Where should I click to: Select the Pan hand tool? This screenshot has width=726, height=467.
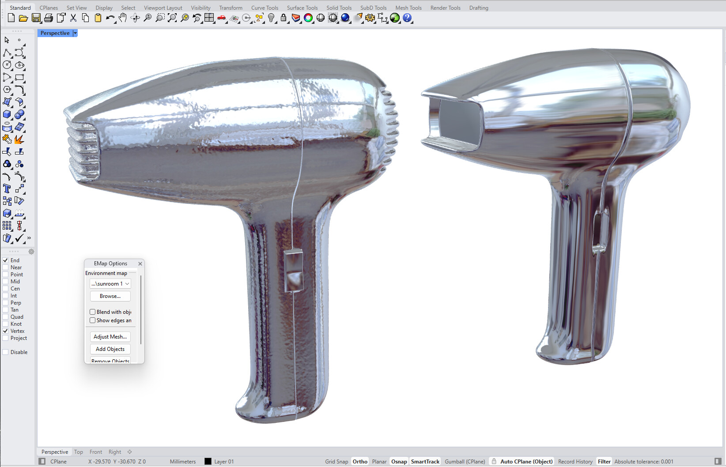pyautogui.click(x=123, y=18)
